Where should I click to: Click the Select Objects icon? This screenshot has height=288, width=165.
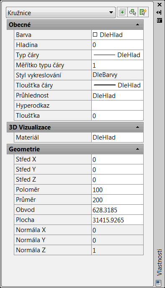click(133, 12)
